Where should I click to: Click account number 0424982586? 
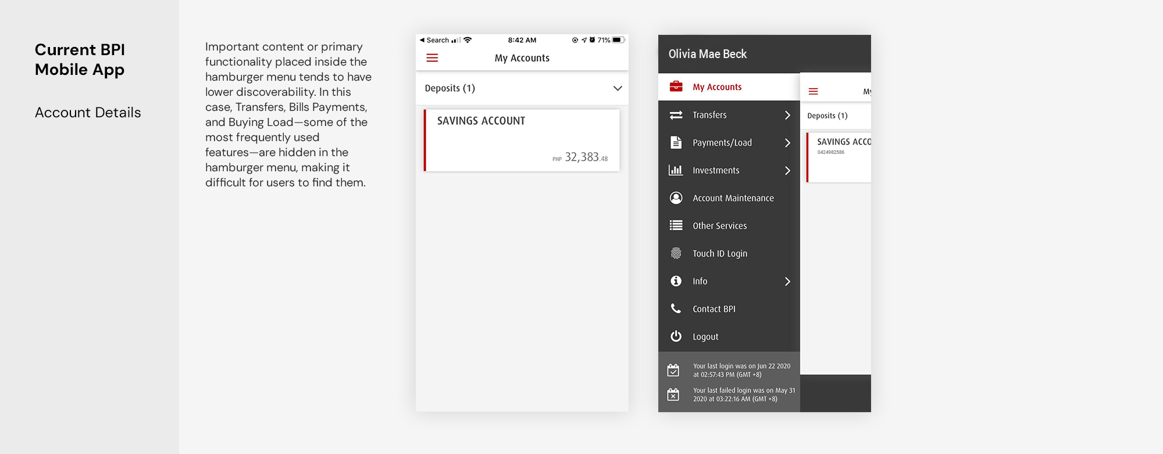pyautogui.click(x=831, y=152)
